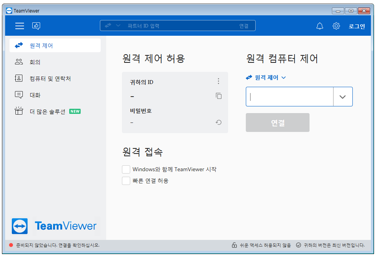
Task: Select the 원격 제어 sidebar tab
Action: [x=55, y=46]
